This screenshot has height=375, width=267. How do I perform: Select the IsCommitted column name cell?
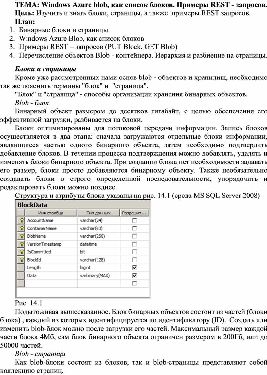pyautogui.click(x=51, y=252)
